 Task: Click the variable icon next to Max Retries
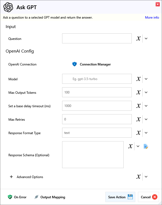coord(139,119)
